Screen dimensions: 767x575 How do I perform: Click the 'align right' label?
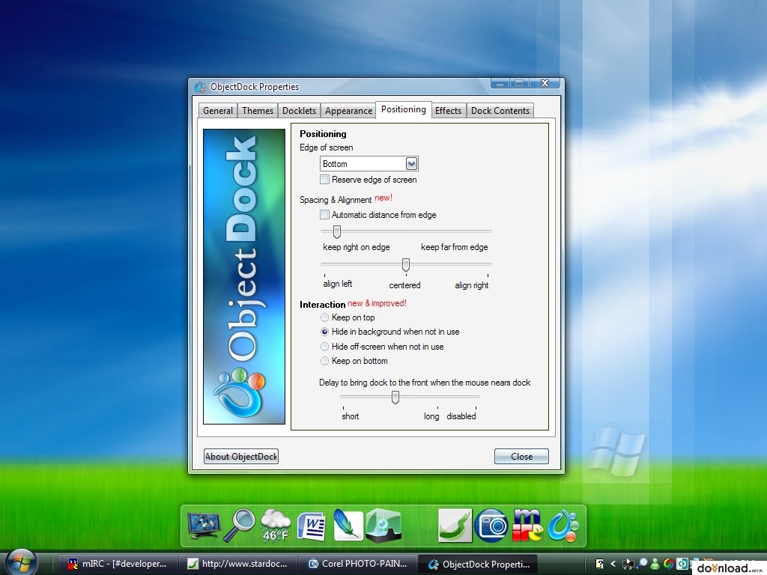pos(472,285)
